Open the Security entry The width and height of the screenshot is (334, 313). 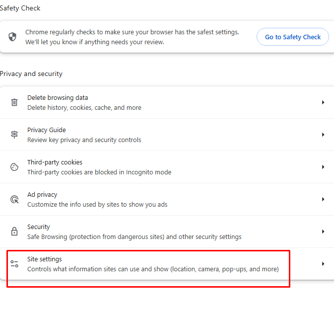click(x=167, y=232)
